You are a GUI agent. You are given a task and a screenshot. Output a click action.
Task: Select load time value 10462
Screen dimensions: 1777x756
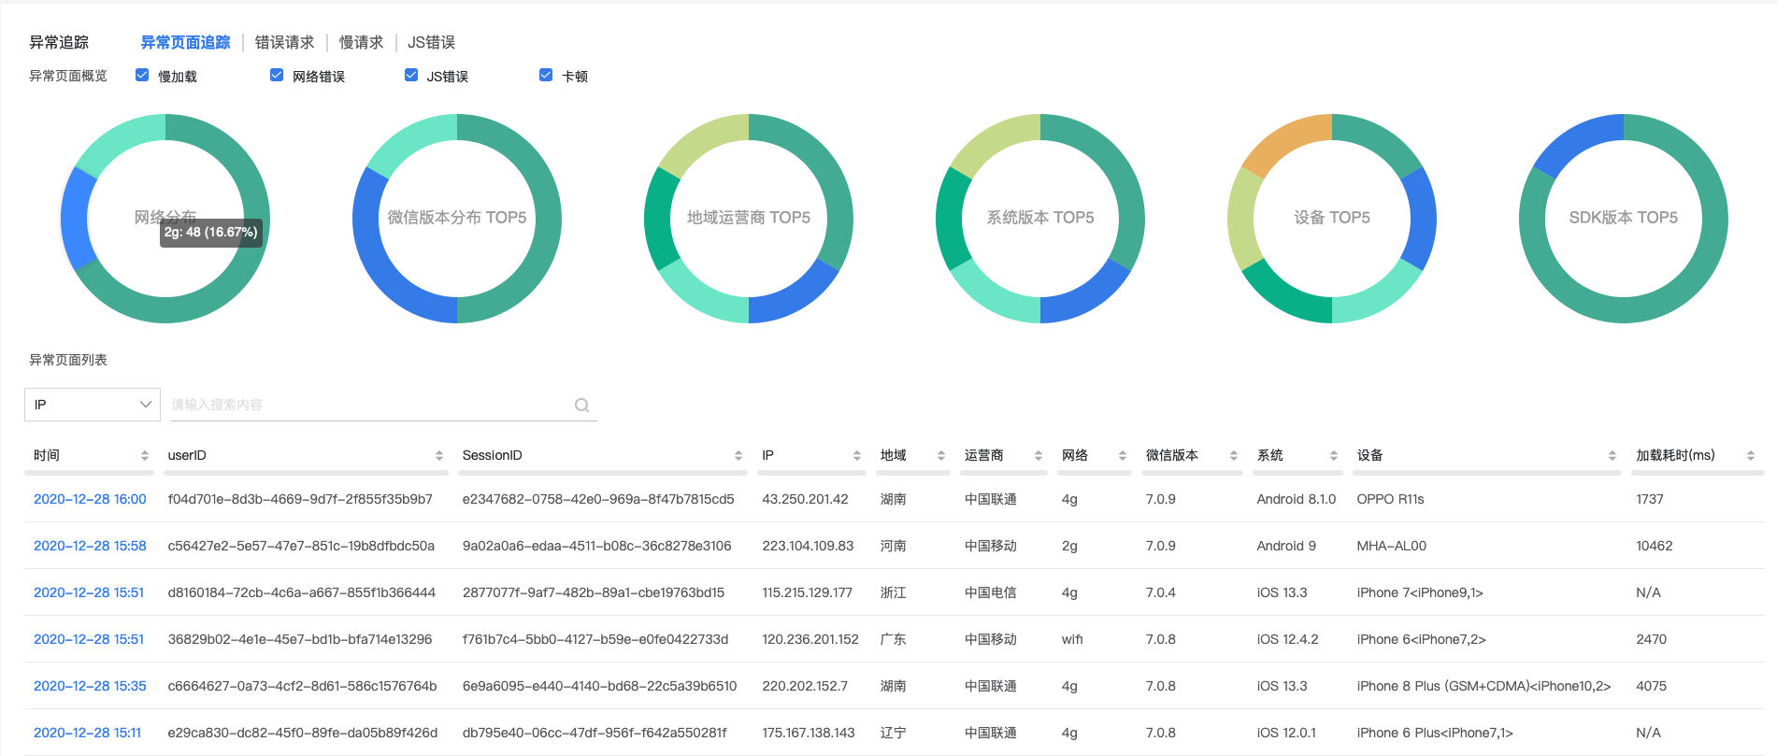(x=1654, y=546)
